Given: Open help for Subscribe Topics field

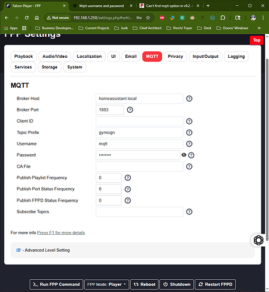Looking at the screenshot, I should click(189, 211).
